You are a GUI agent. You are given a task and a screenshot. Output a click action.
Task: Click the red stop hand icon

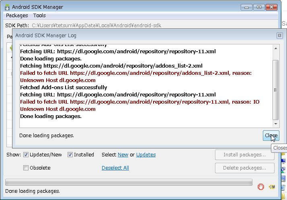pyautogui.click(x=261, y=186)
